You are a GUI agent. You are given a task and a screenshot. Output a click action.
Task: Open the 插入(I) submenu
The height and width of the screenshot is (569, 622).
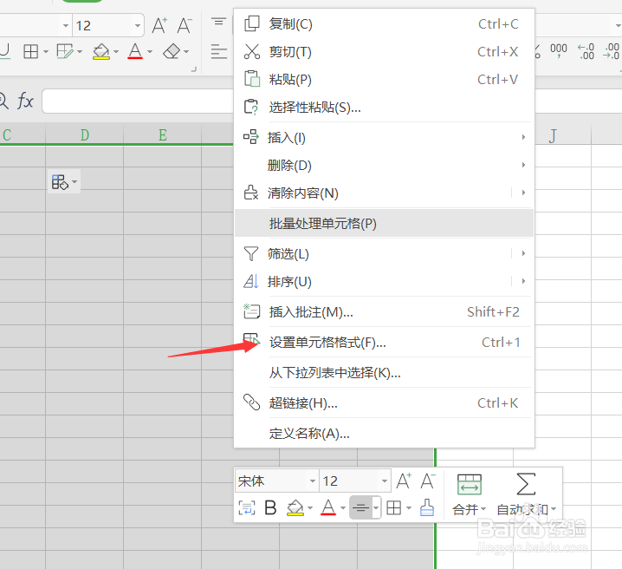click(384, 138)
